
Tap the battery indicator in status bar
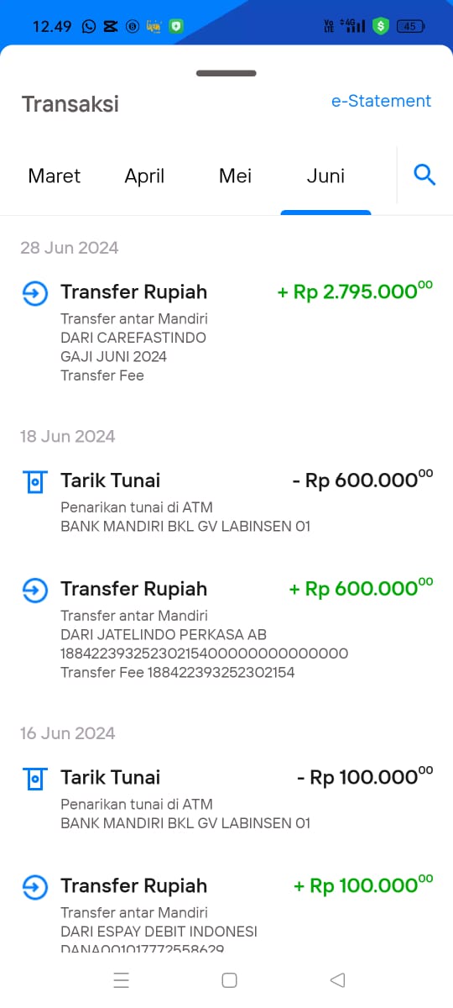(409, 26)
